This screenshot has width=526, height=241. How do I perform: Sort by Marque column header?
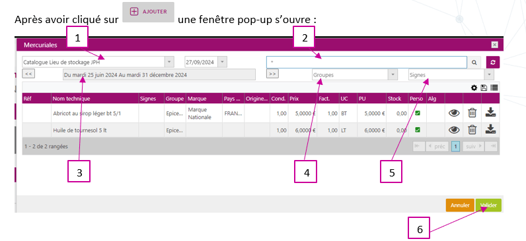pyautogui.click(x=204, y=99)
